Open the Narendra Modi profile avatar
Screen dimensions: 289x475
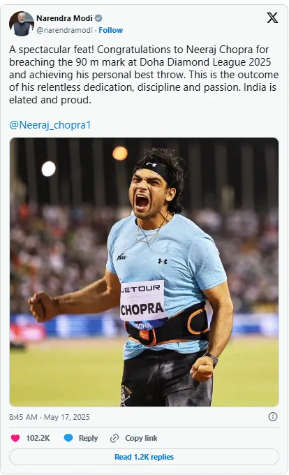point(22,24)
